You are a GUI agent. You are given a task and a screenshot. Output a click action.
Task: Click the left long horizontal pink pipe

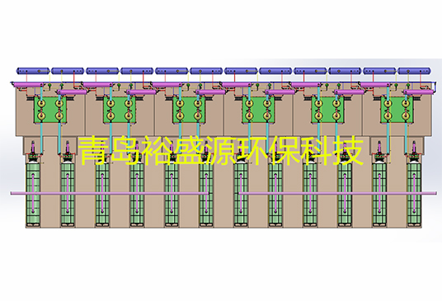pyautogui.click(x=110, y=193)
